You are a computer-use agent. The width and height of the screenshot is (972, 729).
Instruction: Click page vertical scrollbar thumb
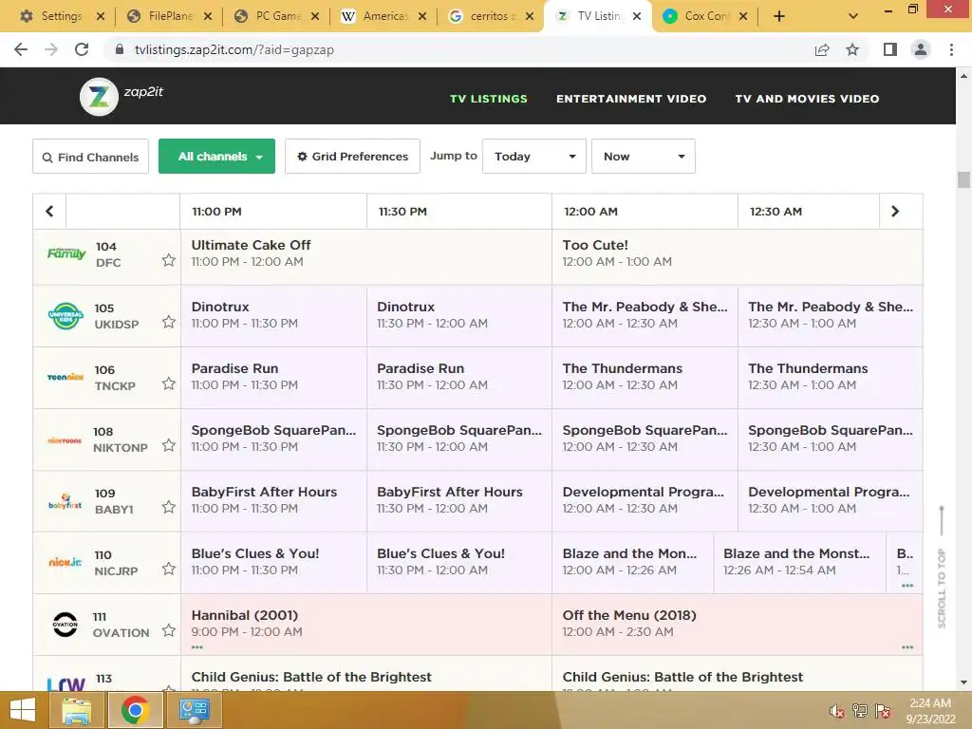pyautogui.click(x=963, y=179)
